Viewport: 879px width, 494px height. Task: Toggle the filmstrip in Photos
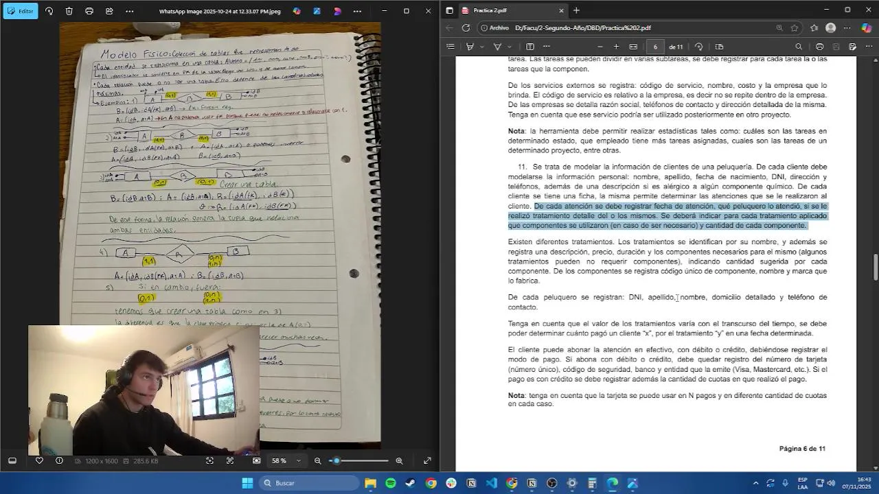[x=12, y=460]
